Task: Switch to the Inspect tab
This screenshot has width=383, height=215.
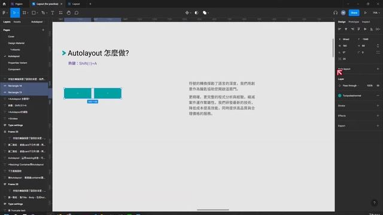Action: 366,21
